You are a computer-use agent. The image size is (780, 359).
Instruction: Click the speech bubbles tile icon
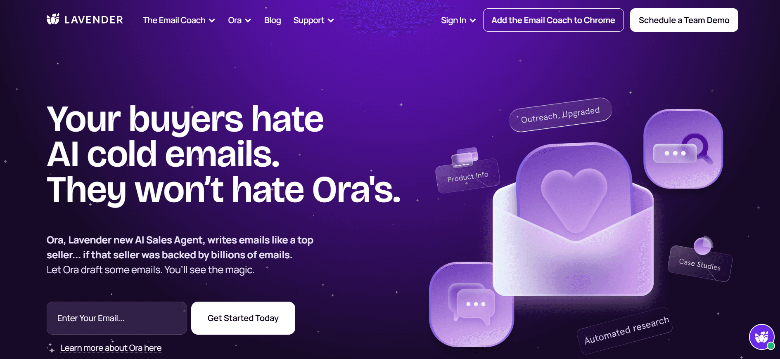pyautogui.click(x=472, y=305)
